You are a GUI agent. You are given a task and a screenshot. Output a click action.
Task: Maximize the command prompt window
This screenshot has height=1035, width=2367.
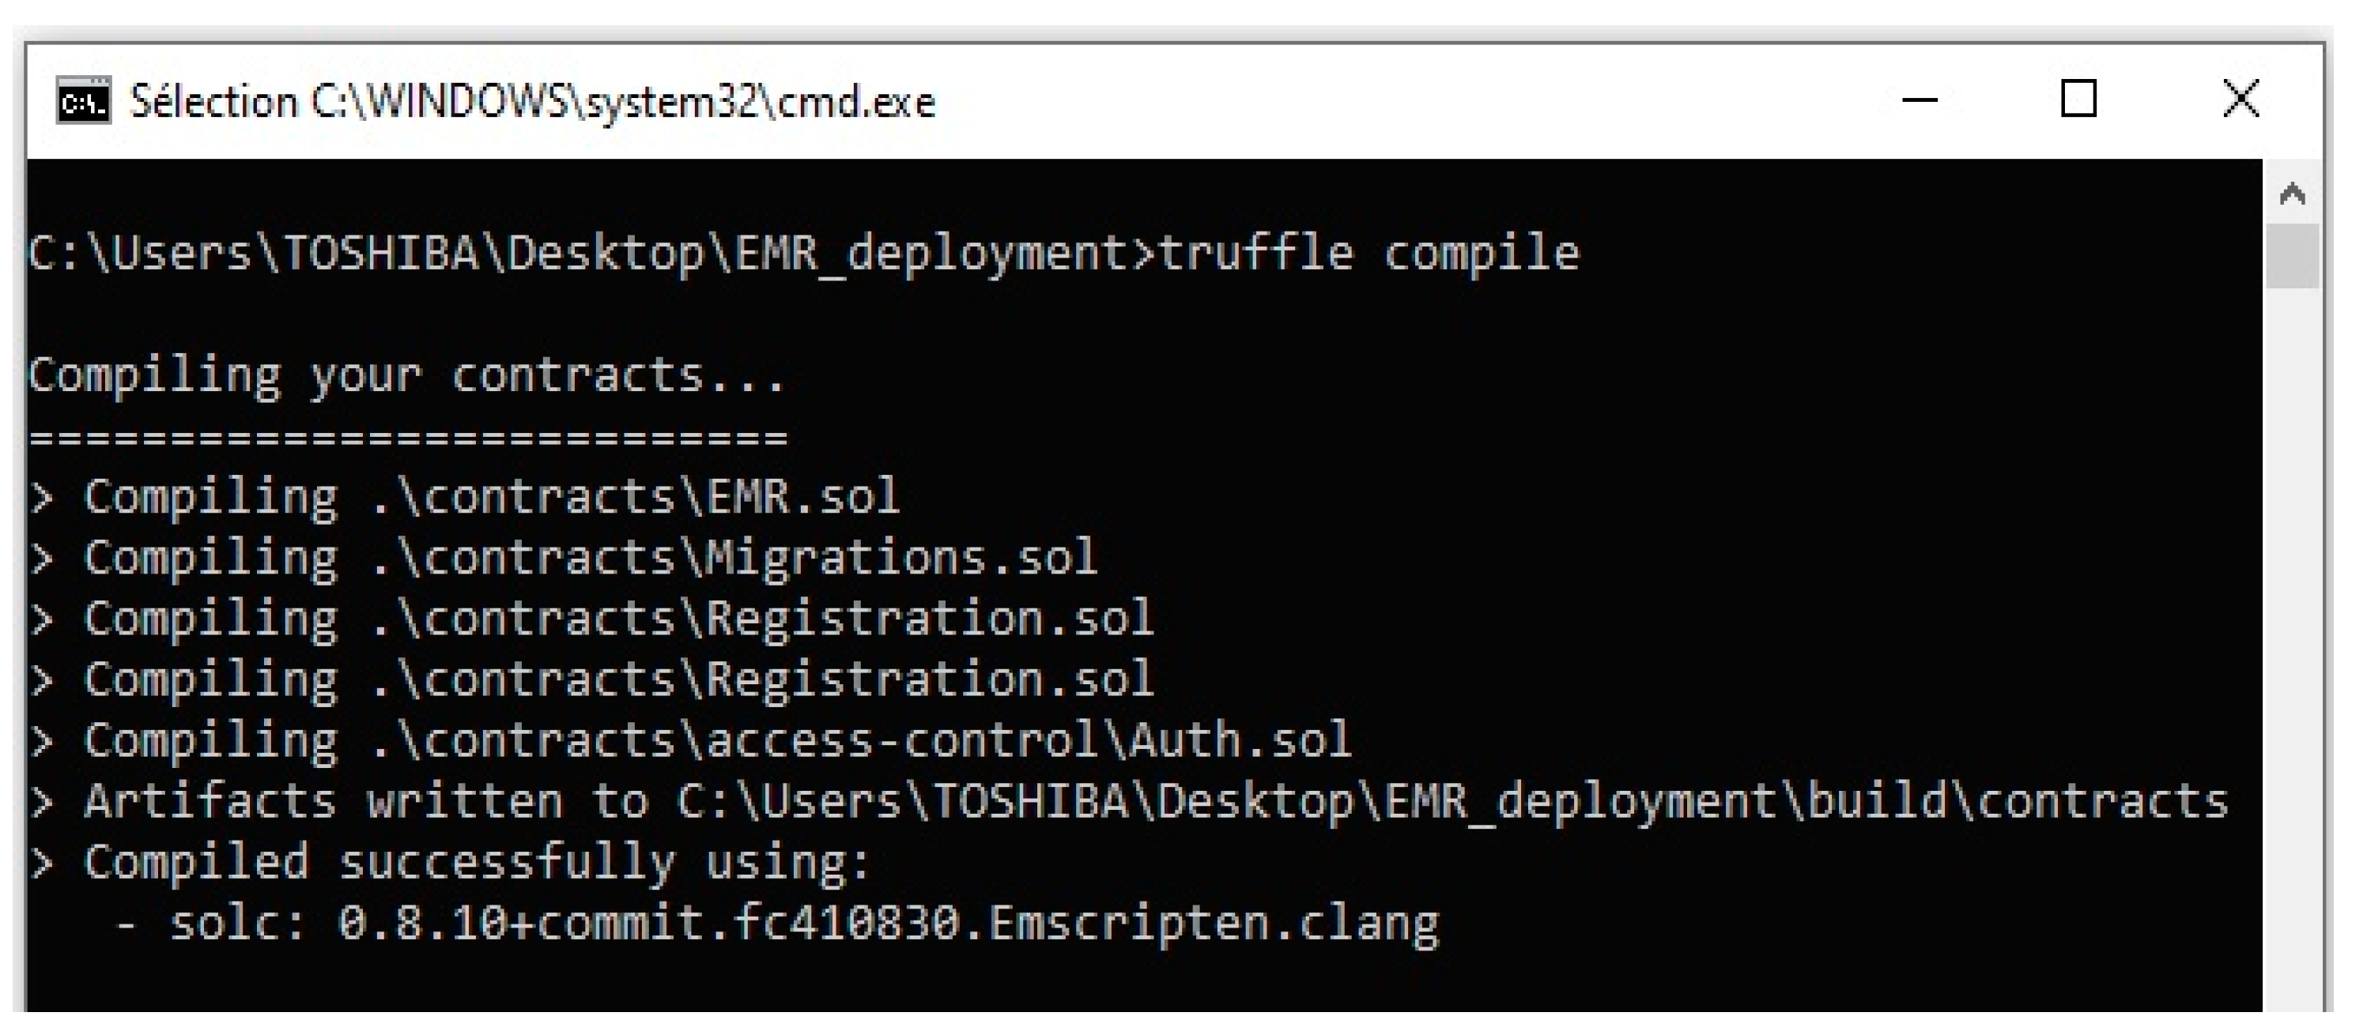coord(2078,100)
